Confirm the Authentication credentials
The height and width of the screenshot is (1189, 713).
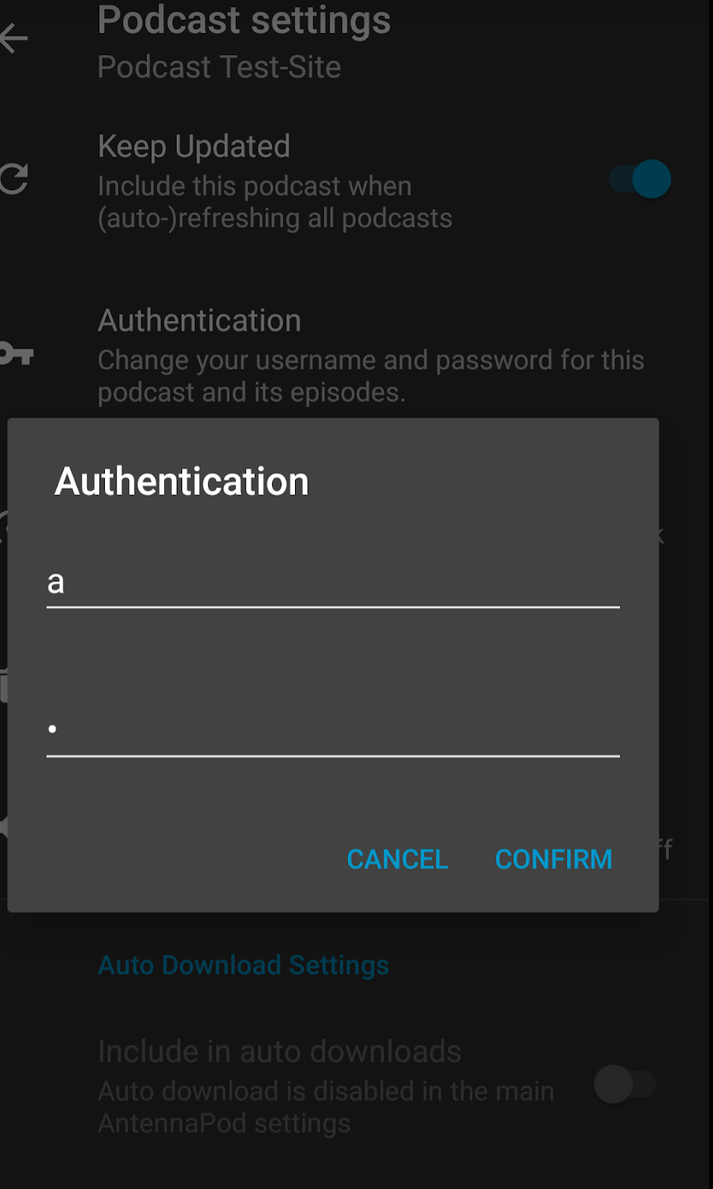point(554,859)
